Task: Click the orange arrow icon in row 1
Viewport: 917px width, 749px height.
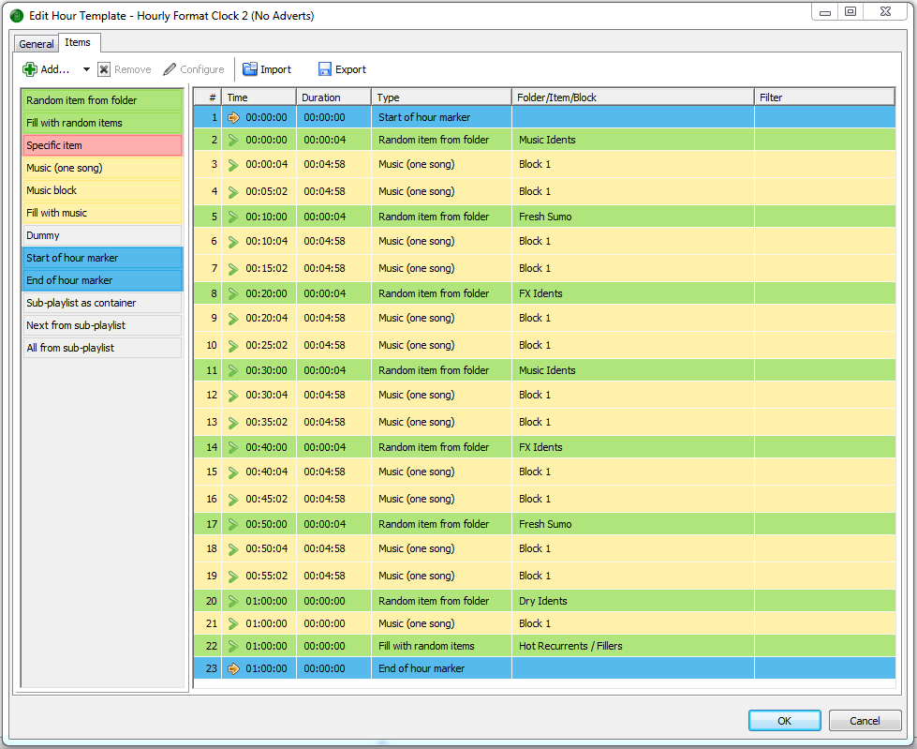Action: [x=233, y=117]
